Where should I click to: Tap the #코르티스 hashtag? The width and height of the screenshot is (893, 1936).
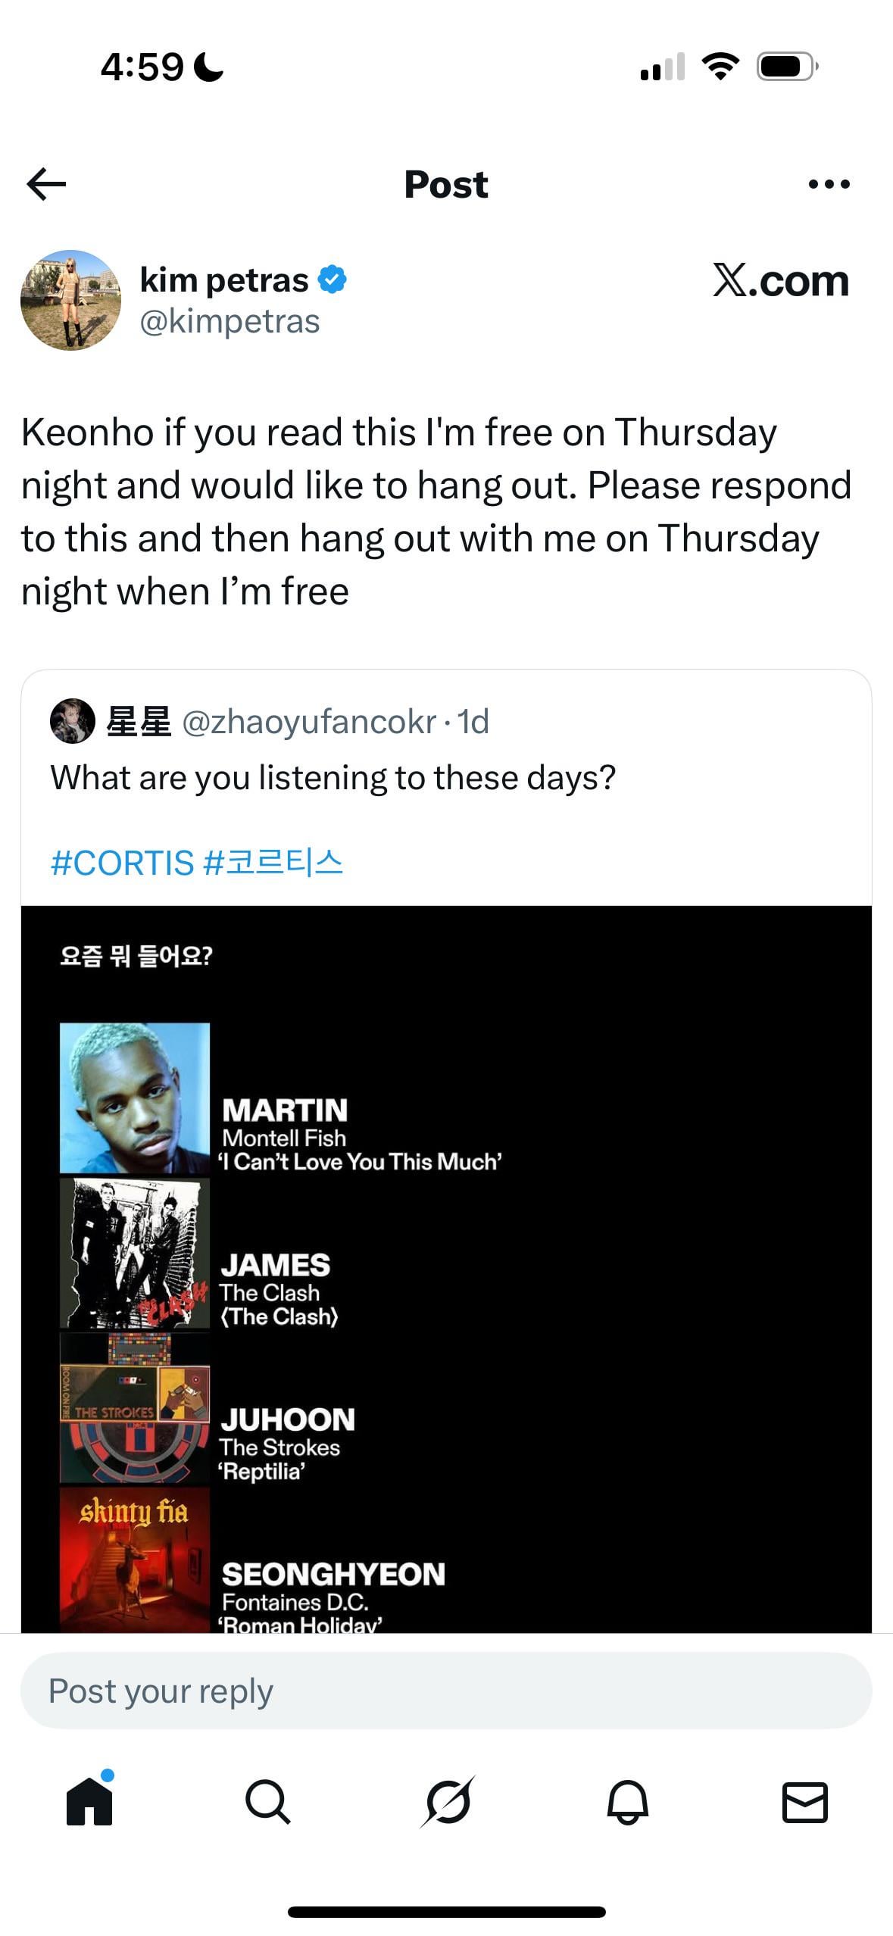tap(273, 863)
